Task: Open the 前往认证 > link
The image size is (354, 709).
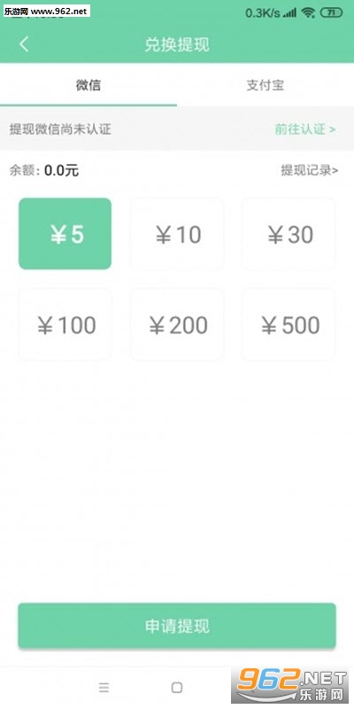Action: coord(305,129)
